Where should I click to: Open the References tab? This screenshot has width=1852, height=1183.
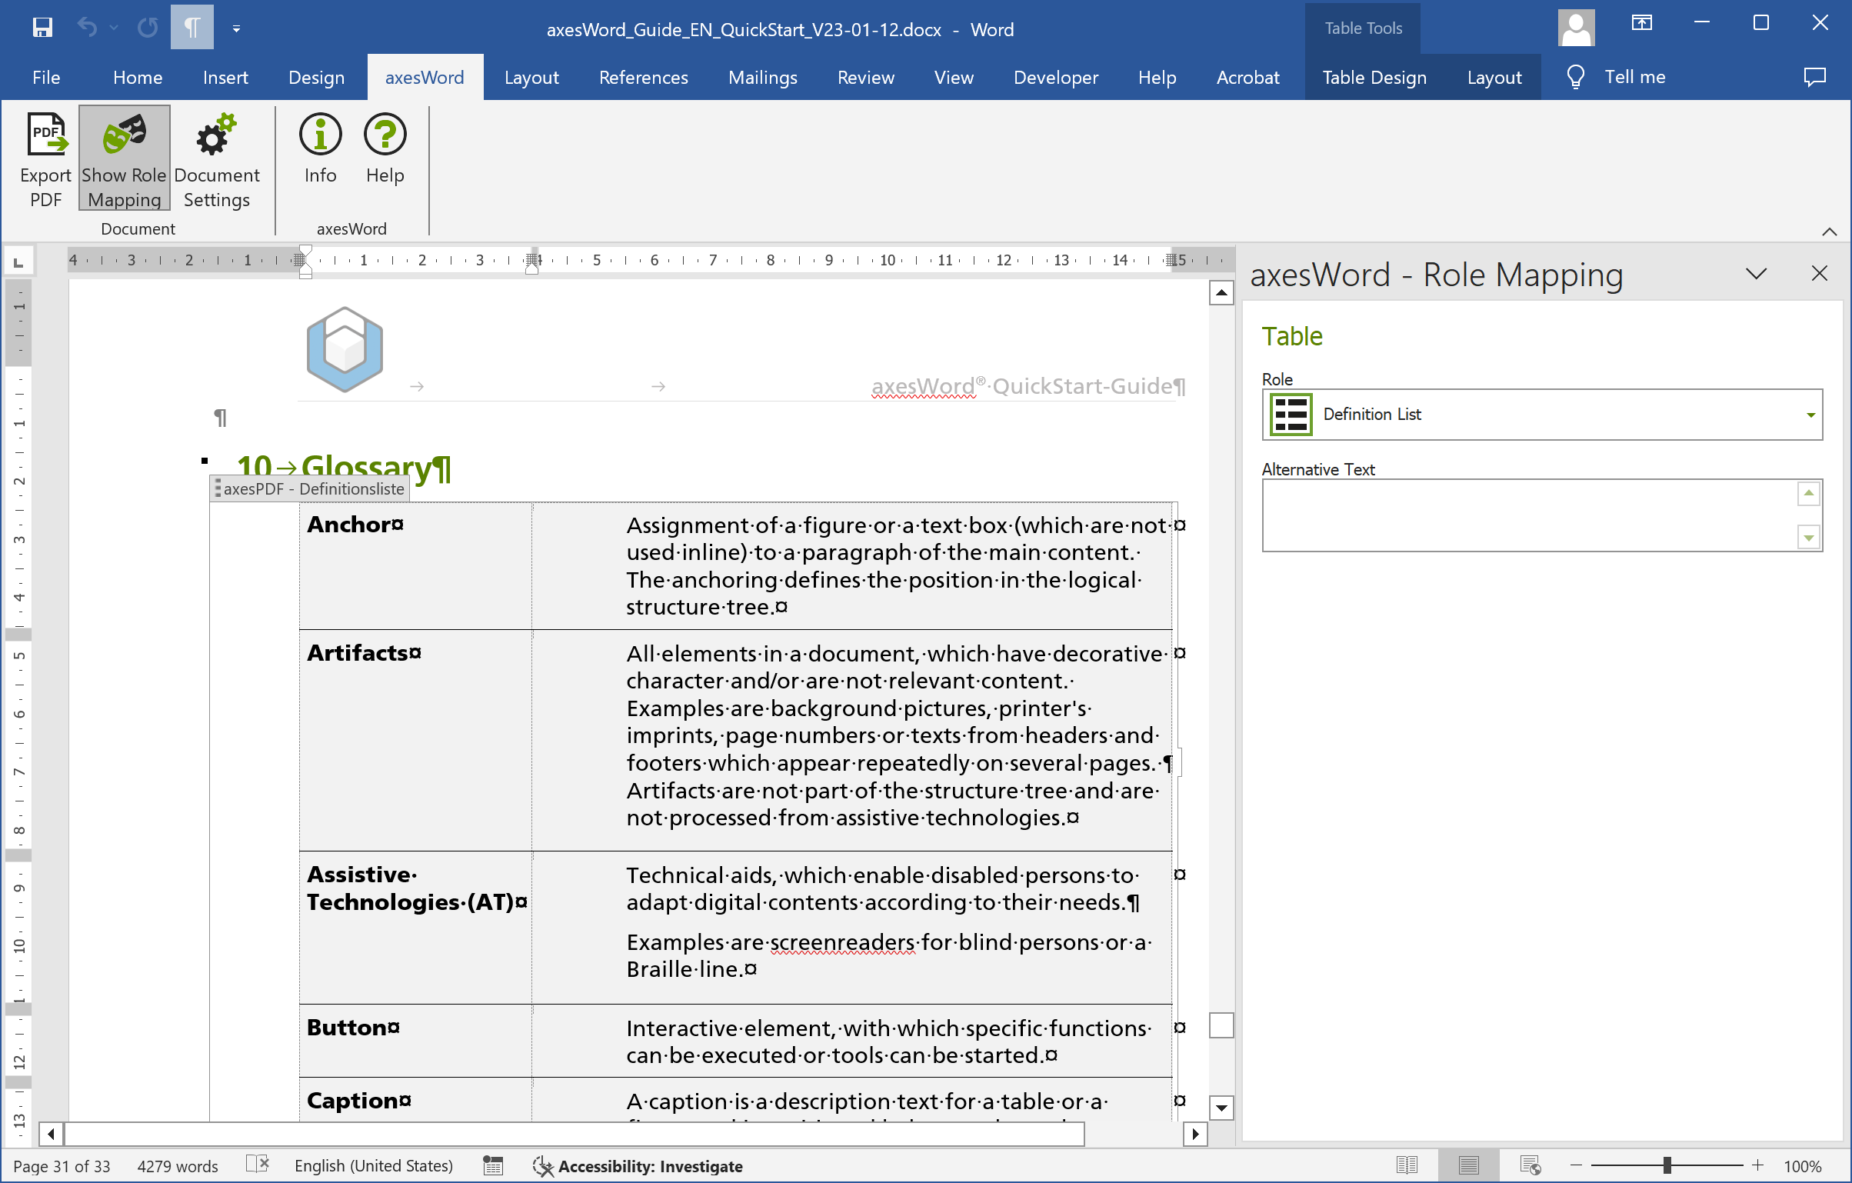[643, 78]
